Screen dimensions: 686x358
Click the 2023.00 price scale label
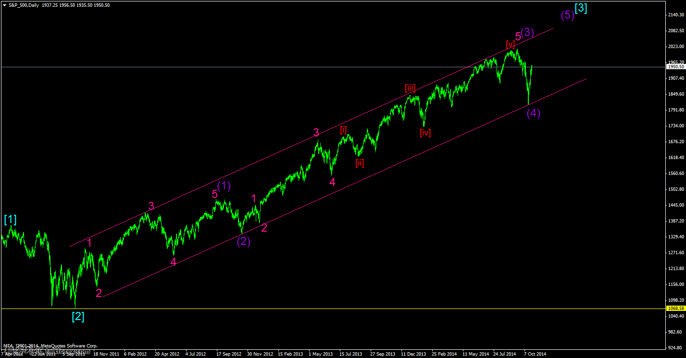[675, 47]
